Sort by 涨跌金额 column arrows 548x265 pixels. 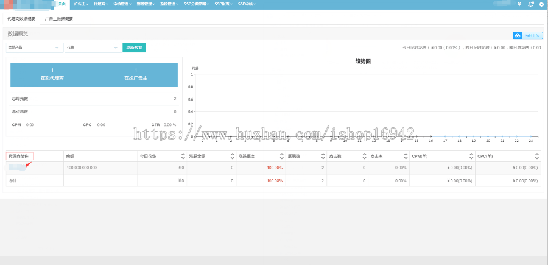[x=233, y=157]
